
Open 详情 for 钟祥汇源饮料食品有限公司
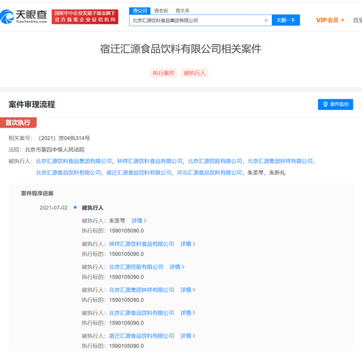(x=188, y=244)
